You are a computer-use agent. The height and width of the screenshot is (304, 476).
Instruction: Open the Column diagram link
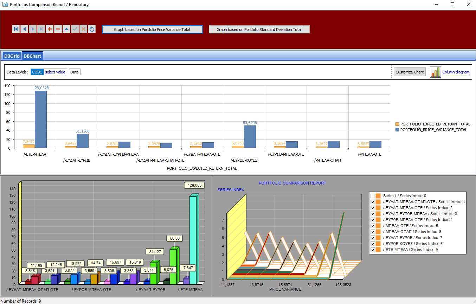[x=456, y=72]
